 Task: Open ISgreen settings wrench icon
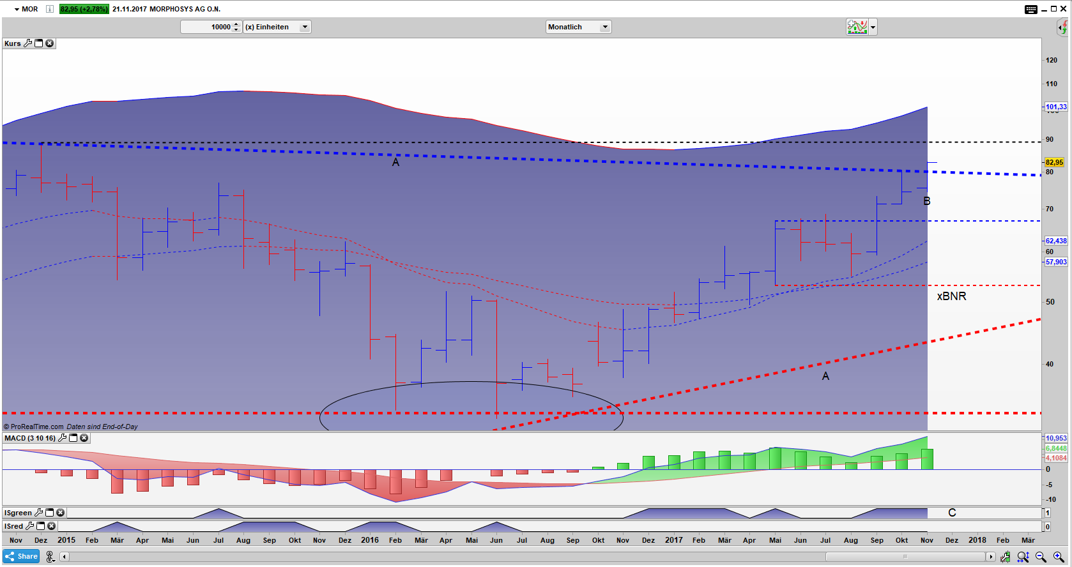(x=38, y=513)
